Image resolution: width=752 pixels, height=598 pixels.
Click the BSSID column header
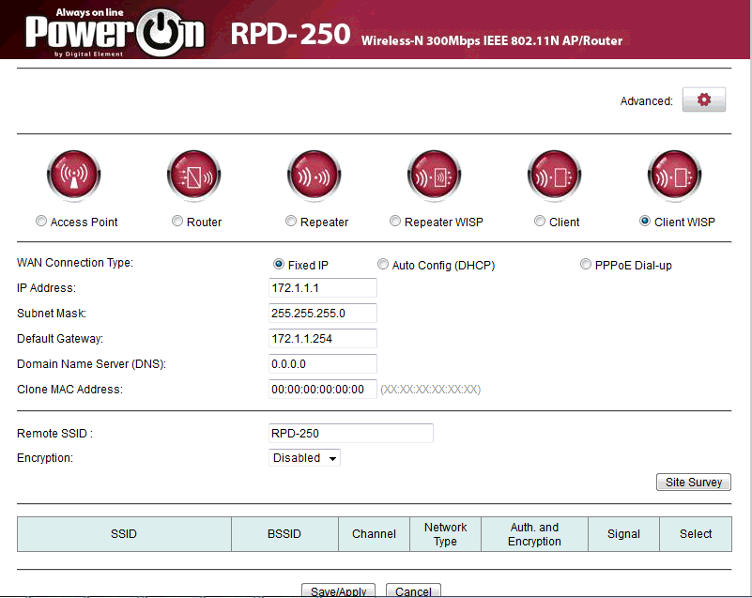click(x=284, y=534)
